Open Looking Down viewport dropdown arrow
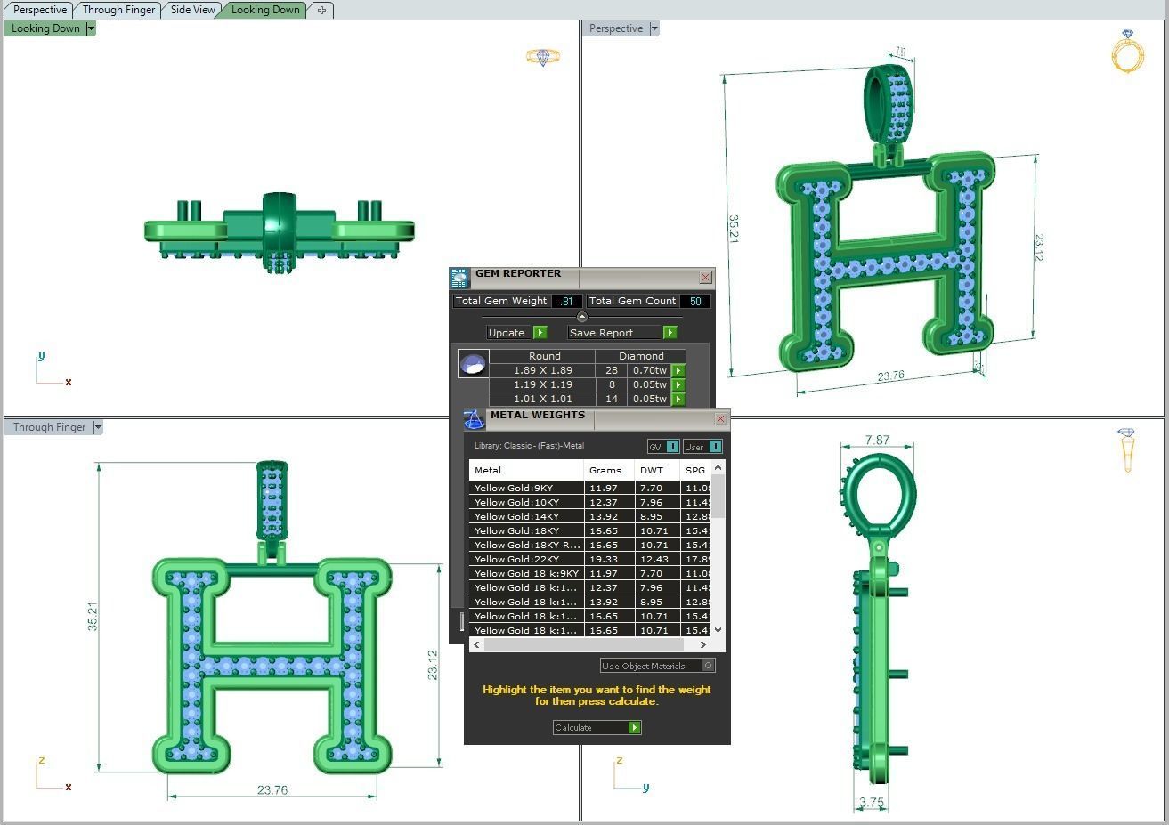The height and width of the screenshot is (825, 1169). [x=91, y=28]
